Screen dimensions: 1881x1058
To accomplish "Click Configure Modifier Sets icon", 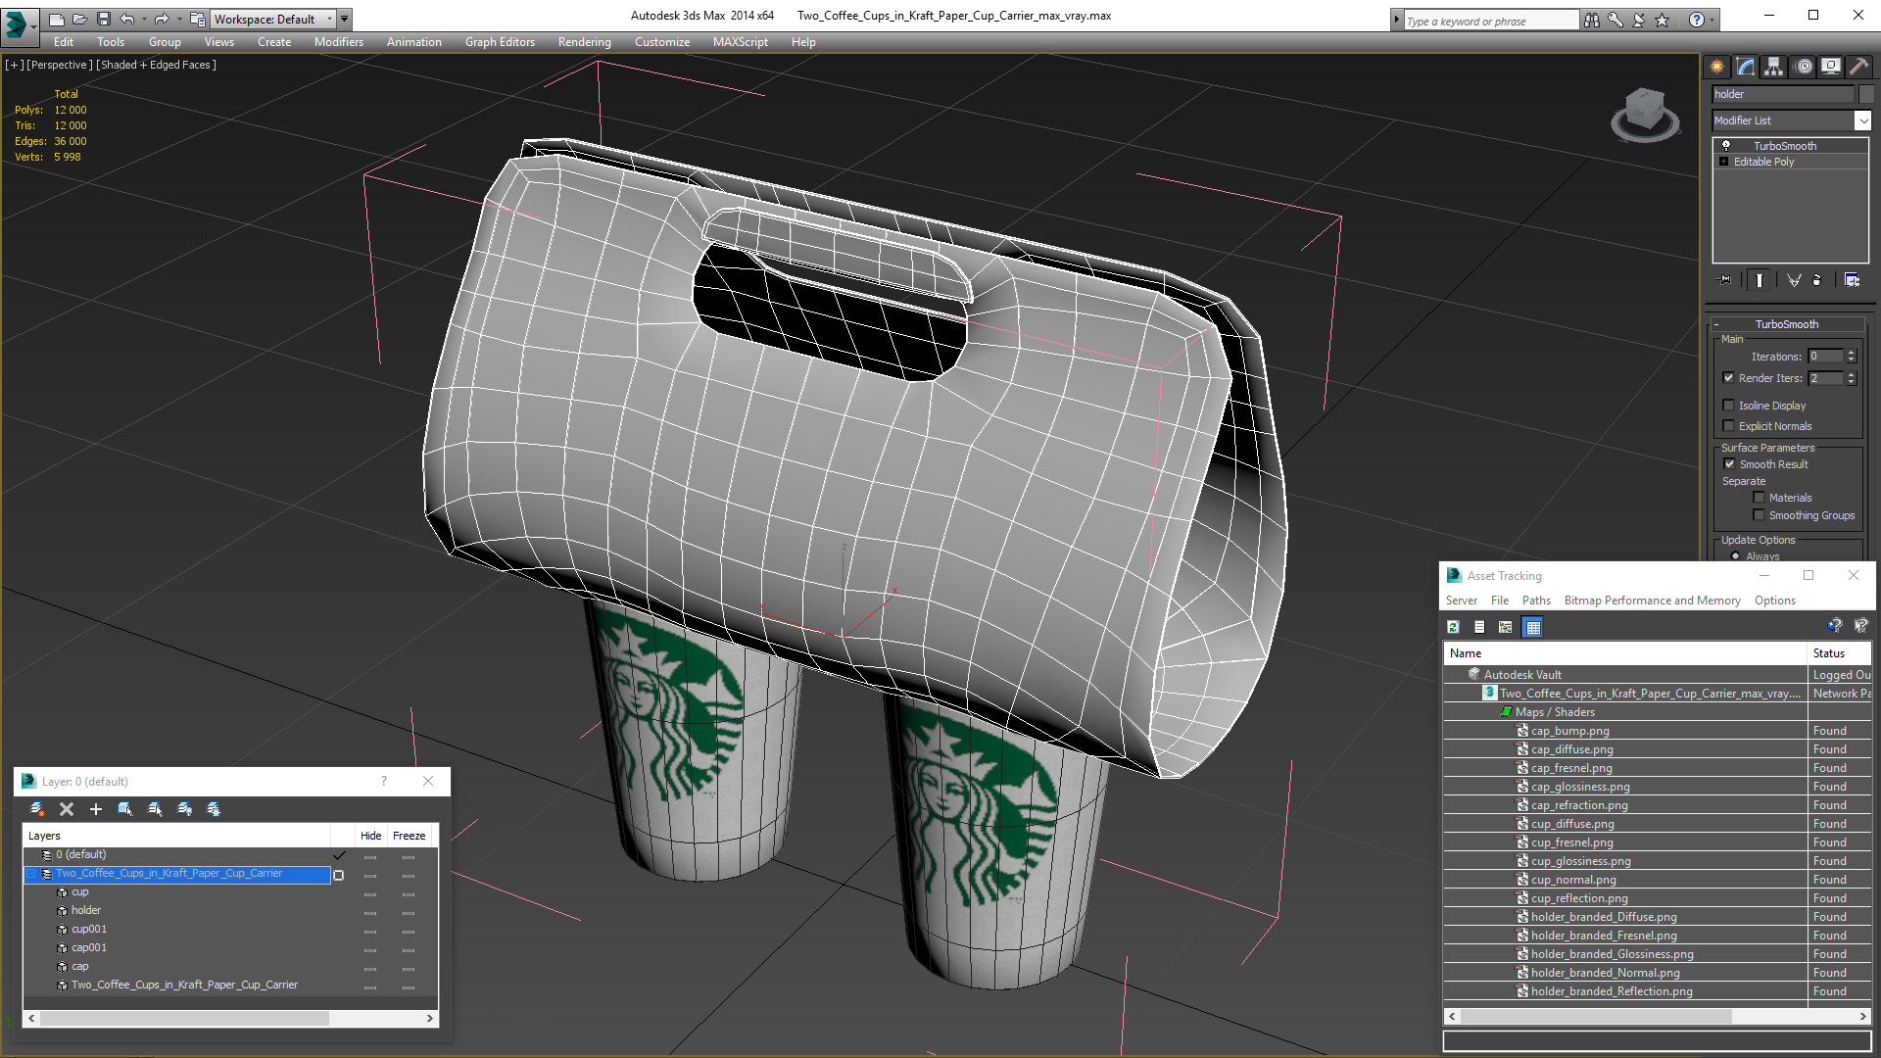I will (x=1852, y=280).
